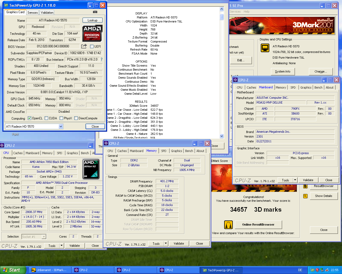Toggle the CUDA checkbox
342x274 pixels.
[x=46, y=118]
